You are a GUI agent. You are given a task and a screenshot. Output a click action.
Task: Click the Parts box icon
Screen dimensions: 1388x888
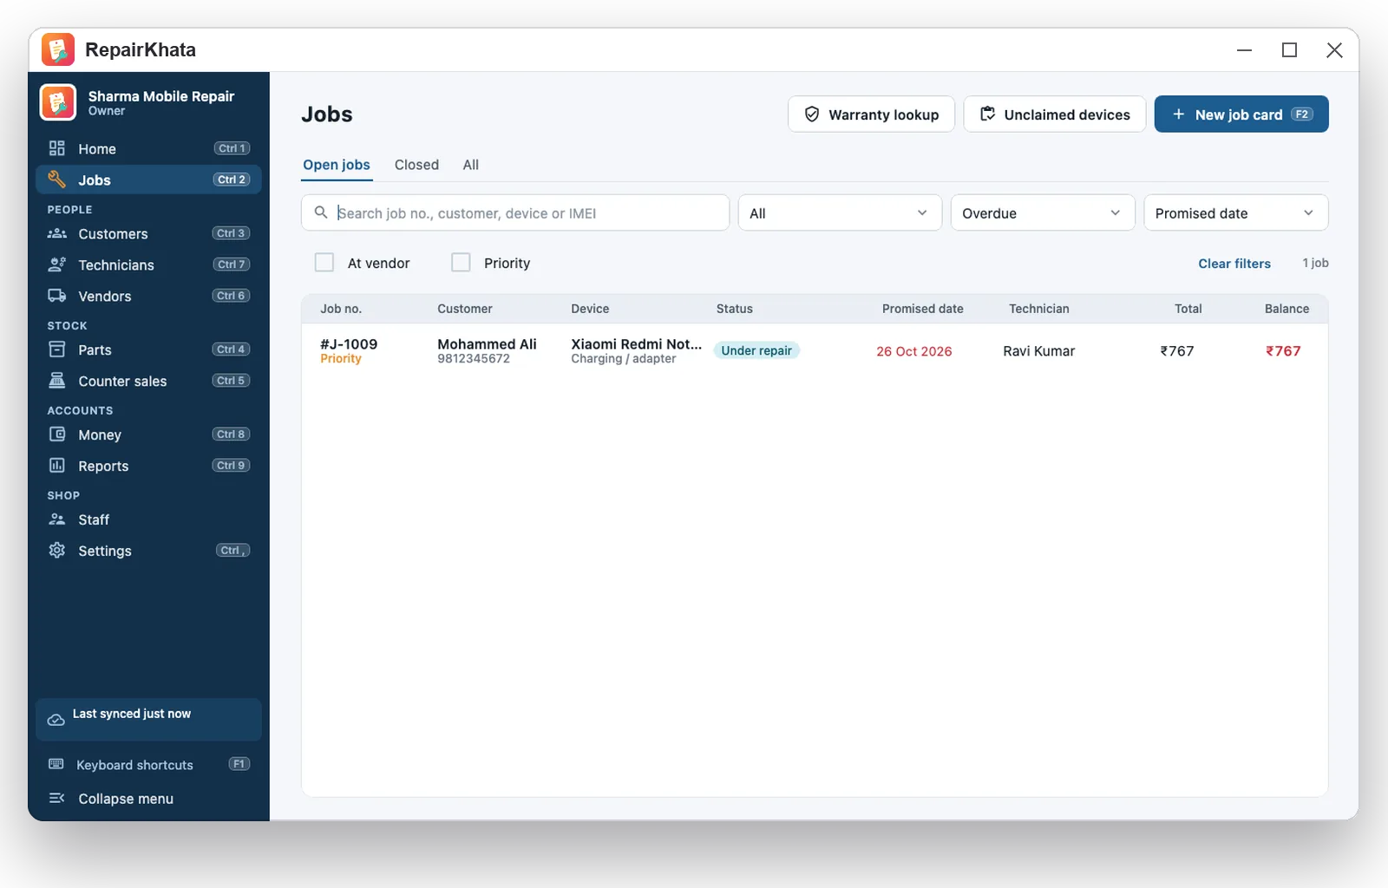57,349
